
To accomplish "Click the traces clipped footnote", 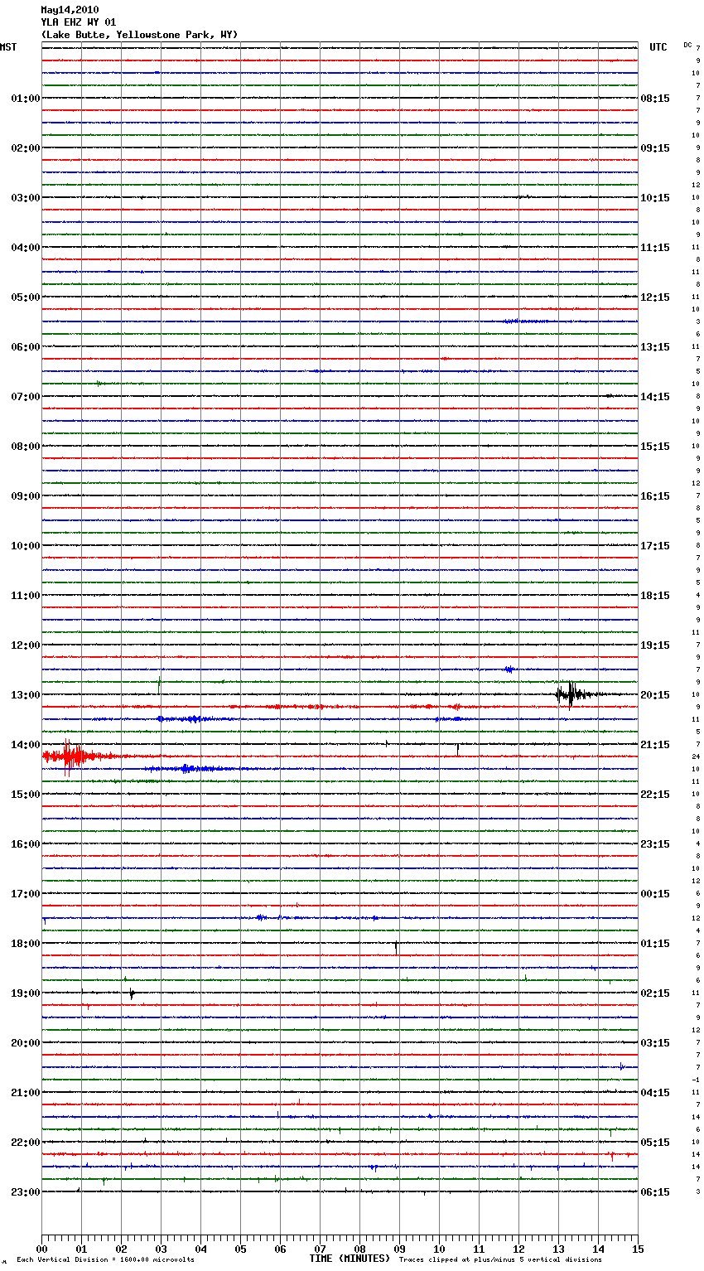I will pyautogui.click(x=500, y=1260).
